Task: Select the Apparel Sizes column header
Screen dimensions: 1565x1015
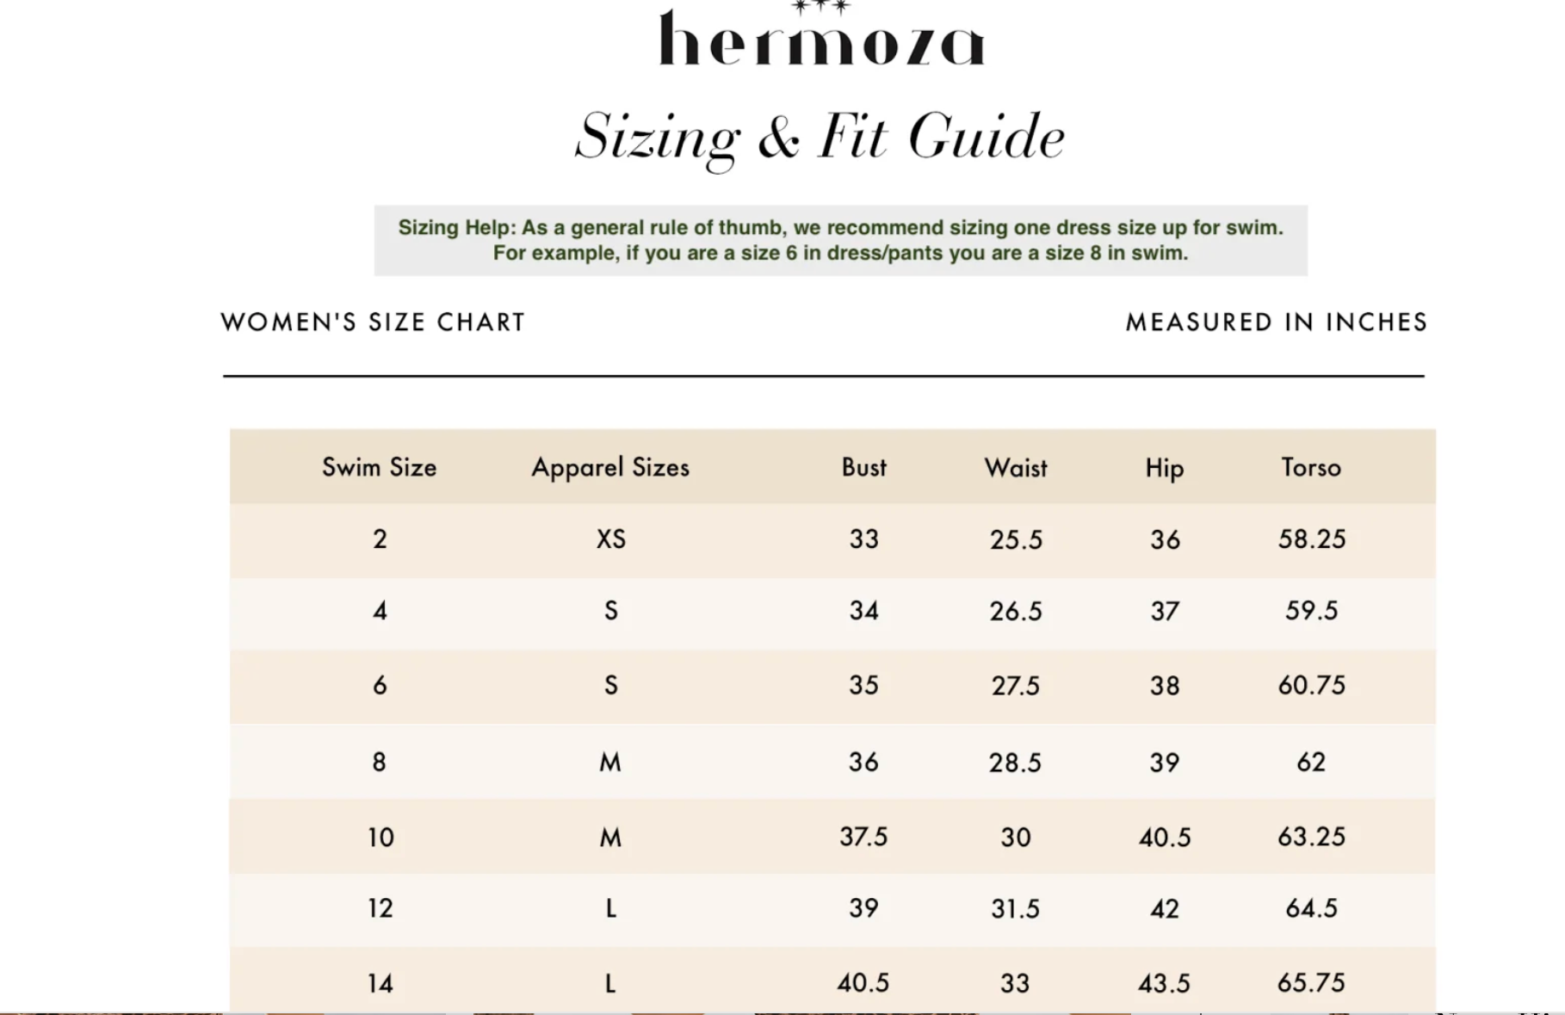Action: [x=610, y=467]
